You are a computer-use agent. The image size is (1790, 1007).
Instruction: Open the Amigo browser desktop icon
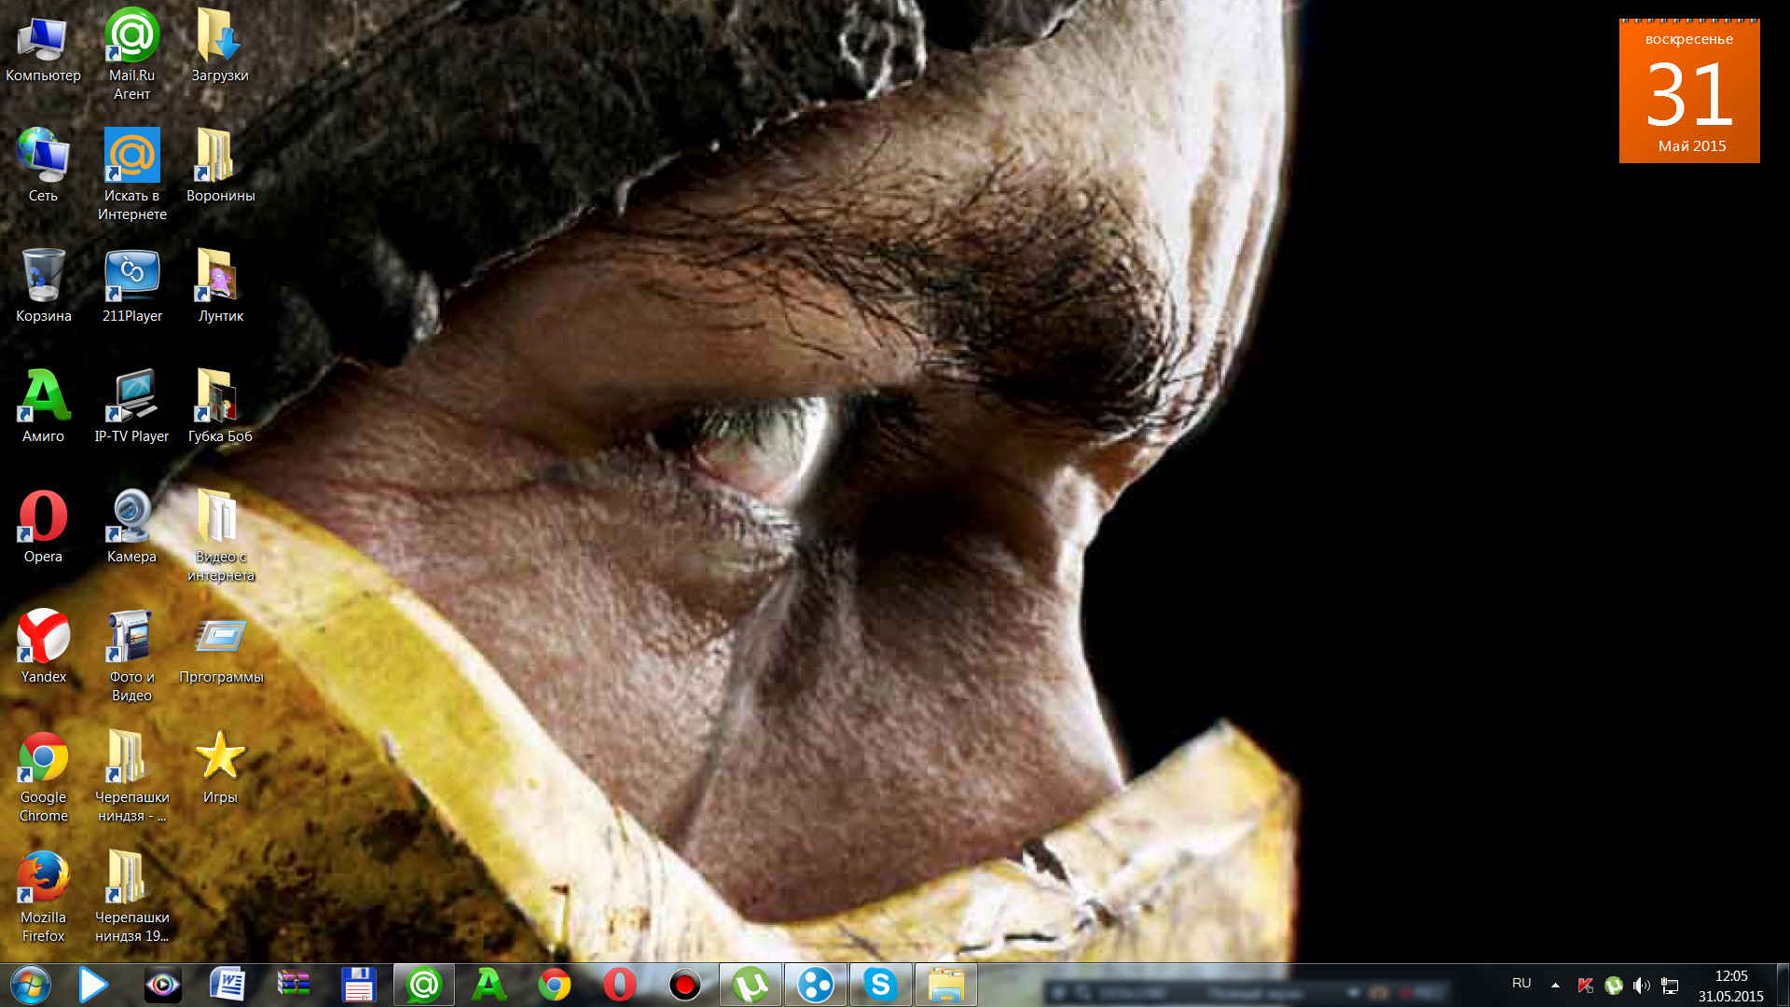pyautogui.click(x=43, y=397)
